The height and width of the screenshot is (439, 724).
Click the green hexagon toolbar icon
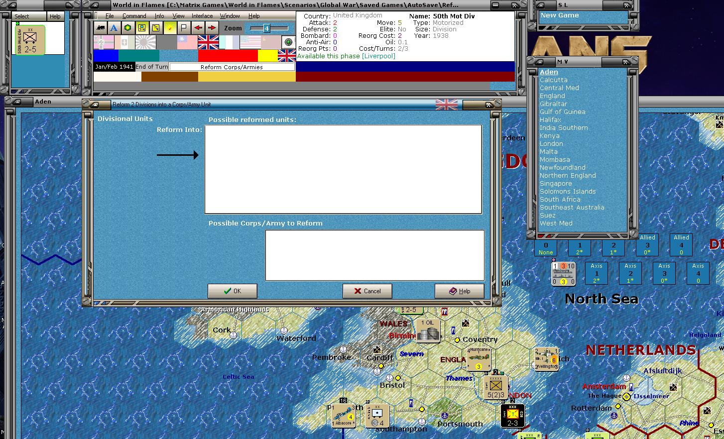point(128,28)
